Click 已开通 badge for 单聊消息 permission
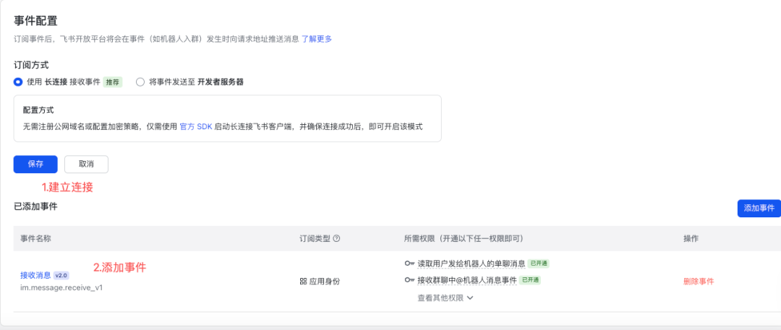This screenshot has width=781, height=330. [x=539, y=264]
